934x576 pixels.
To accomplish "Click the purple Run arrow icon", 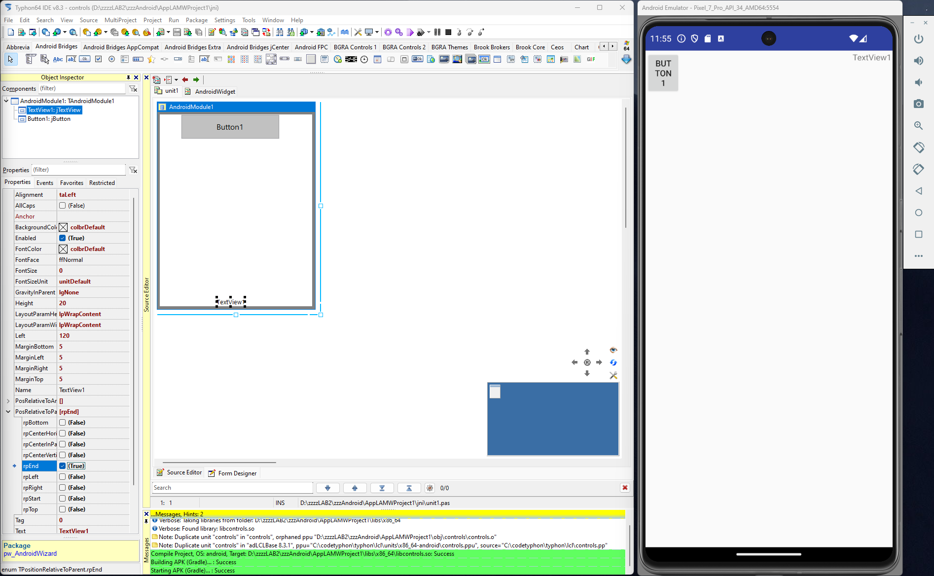I will point(410,32).
